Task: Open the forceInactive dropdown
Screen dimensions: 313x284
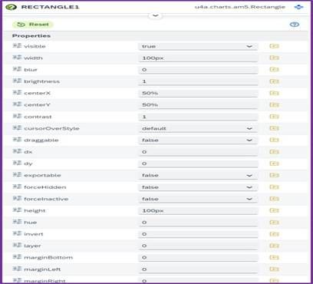Action: click(198, 199)
